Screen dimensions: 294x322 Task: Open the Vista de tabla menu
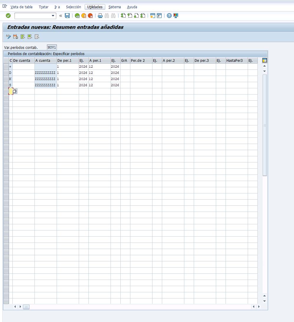(22, 7)
